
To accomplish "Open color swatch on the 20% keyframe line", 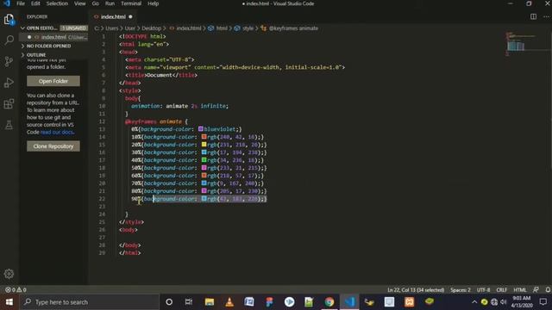I will pyautogui.click(x=204, y=145).
